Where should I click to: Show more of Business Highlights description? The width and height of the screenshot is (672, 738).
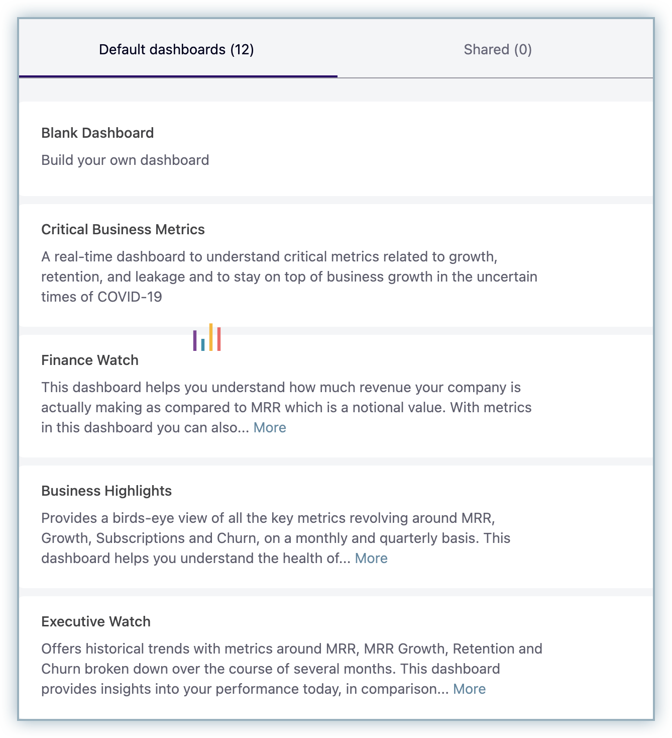point(371,558)
